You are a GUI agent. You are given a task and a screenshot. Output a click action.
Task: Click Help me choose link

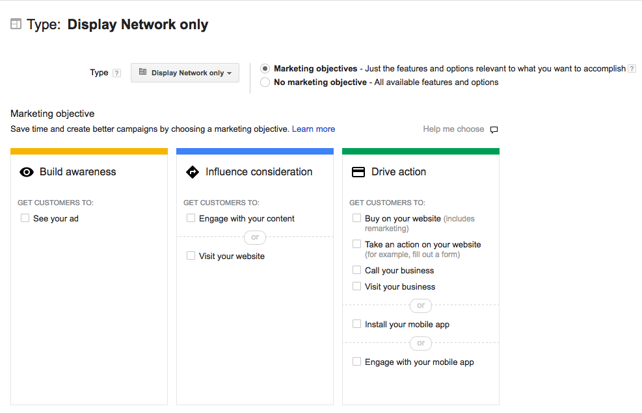pyautogui.click(x=453, y=129)
